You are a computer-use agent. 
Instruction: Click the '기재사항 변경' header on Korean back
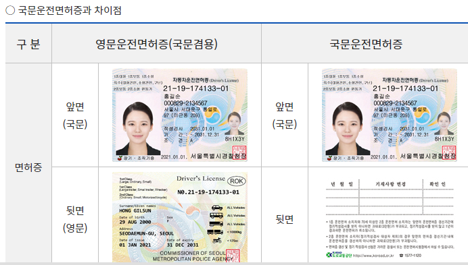click(390, 184)
